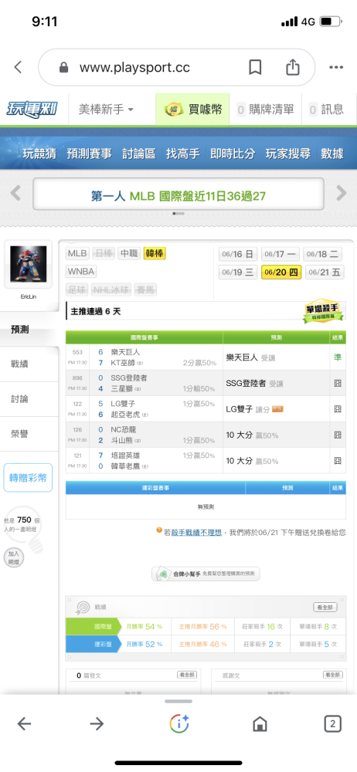Tap the 買噱幣 button
Image resolution: width=357 pixels, height=772 pixels.
click(x=192, y=110)
